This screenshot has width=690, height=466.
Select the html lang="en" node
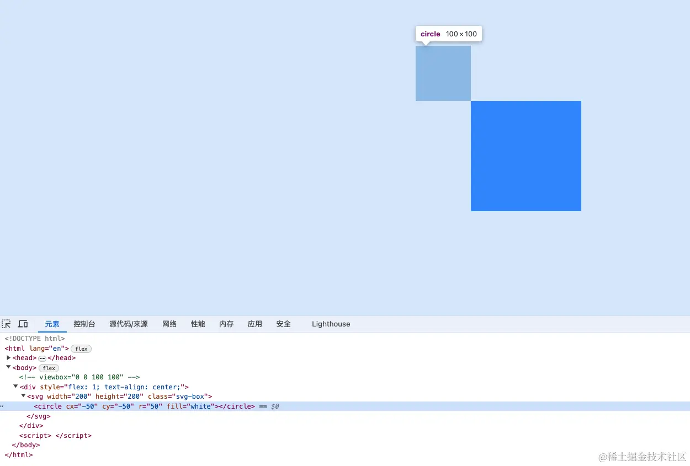coord(36,349)
